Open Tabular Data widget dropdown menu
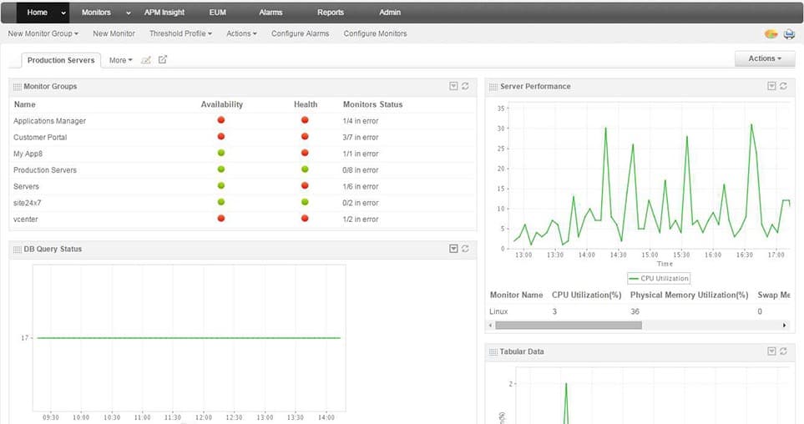Viewport: 804px width, 424px height. click(x=771, y=351)
